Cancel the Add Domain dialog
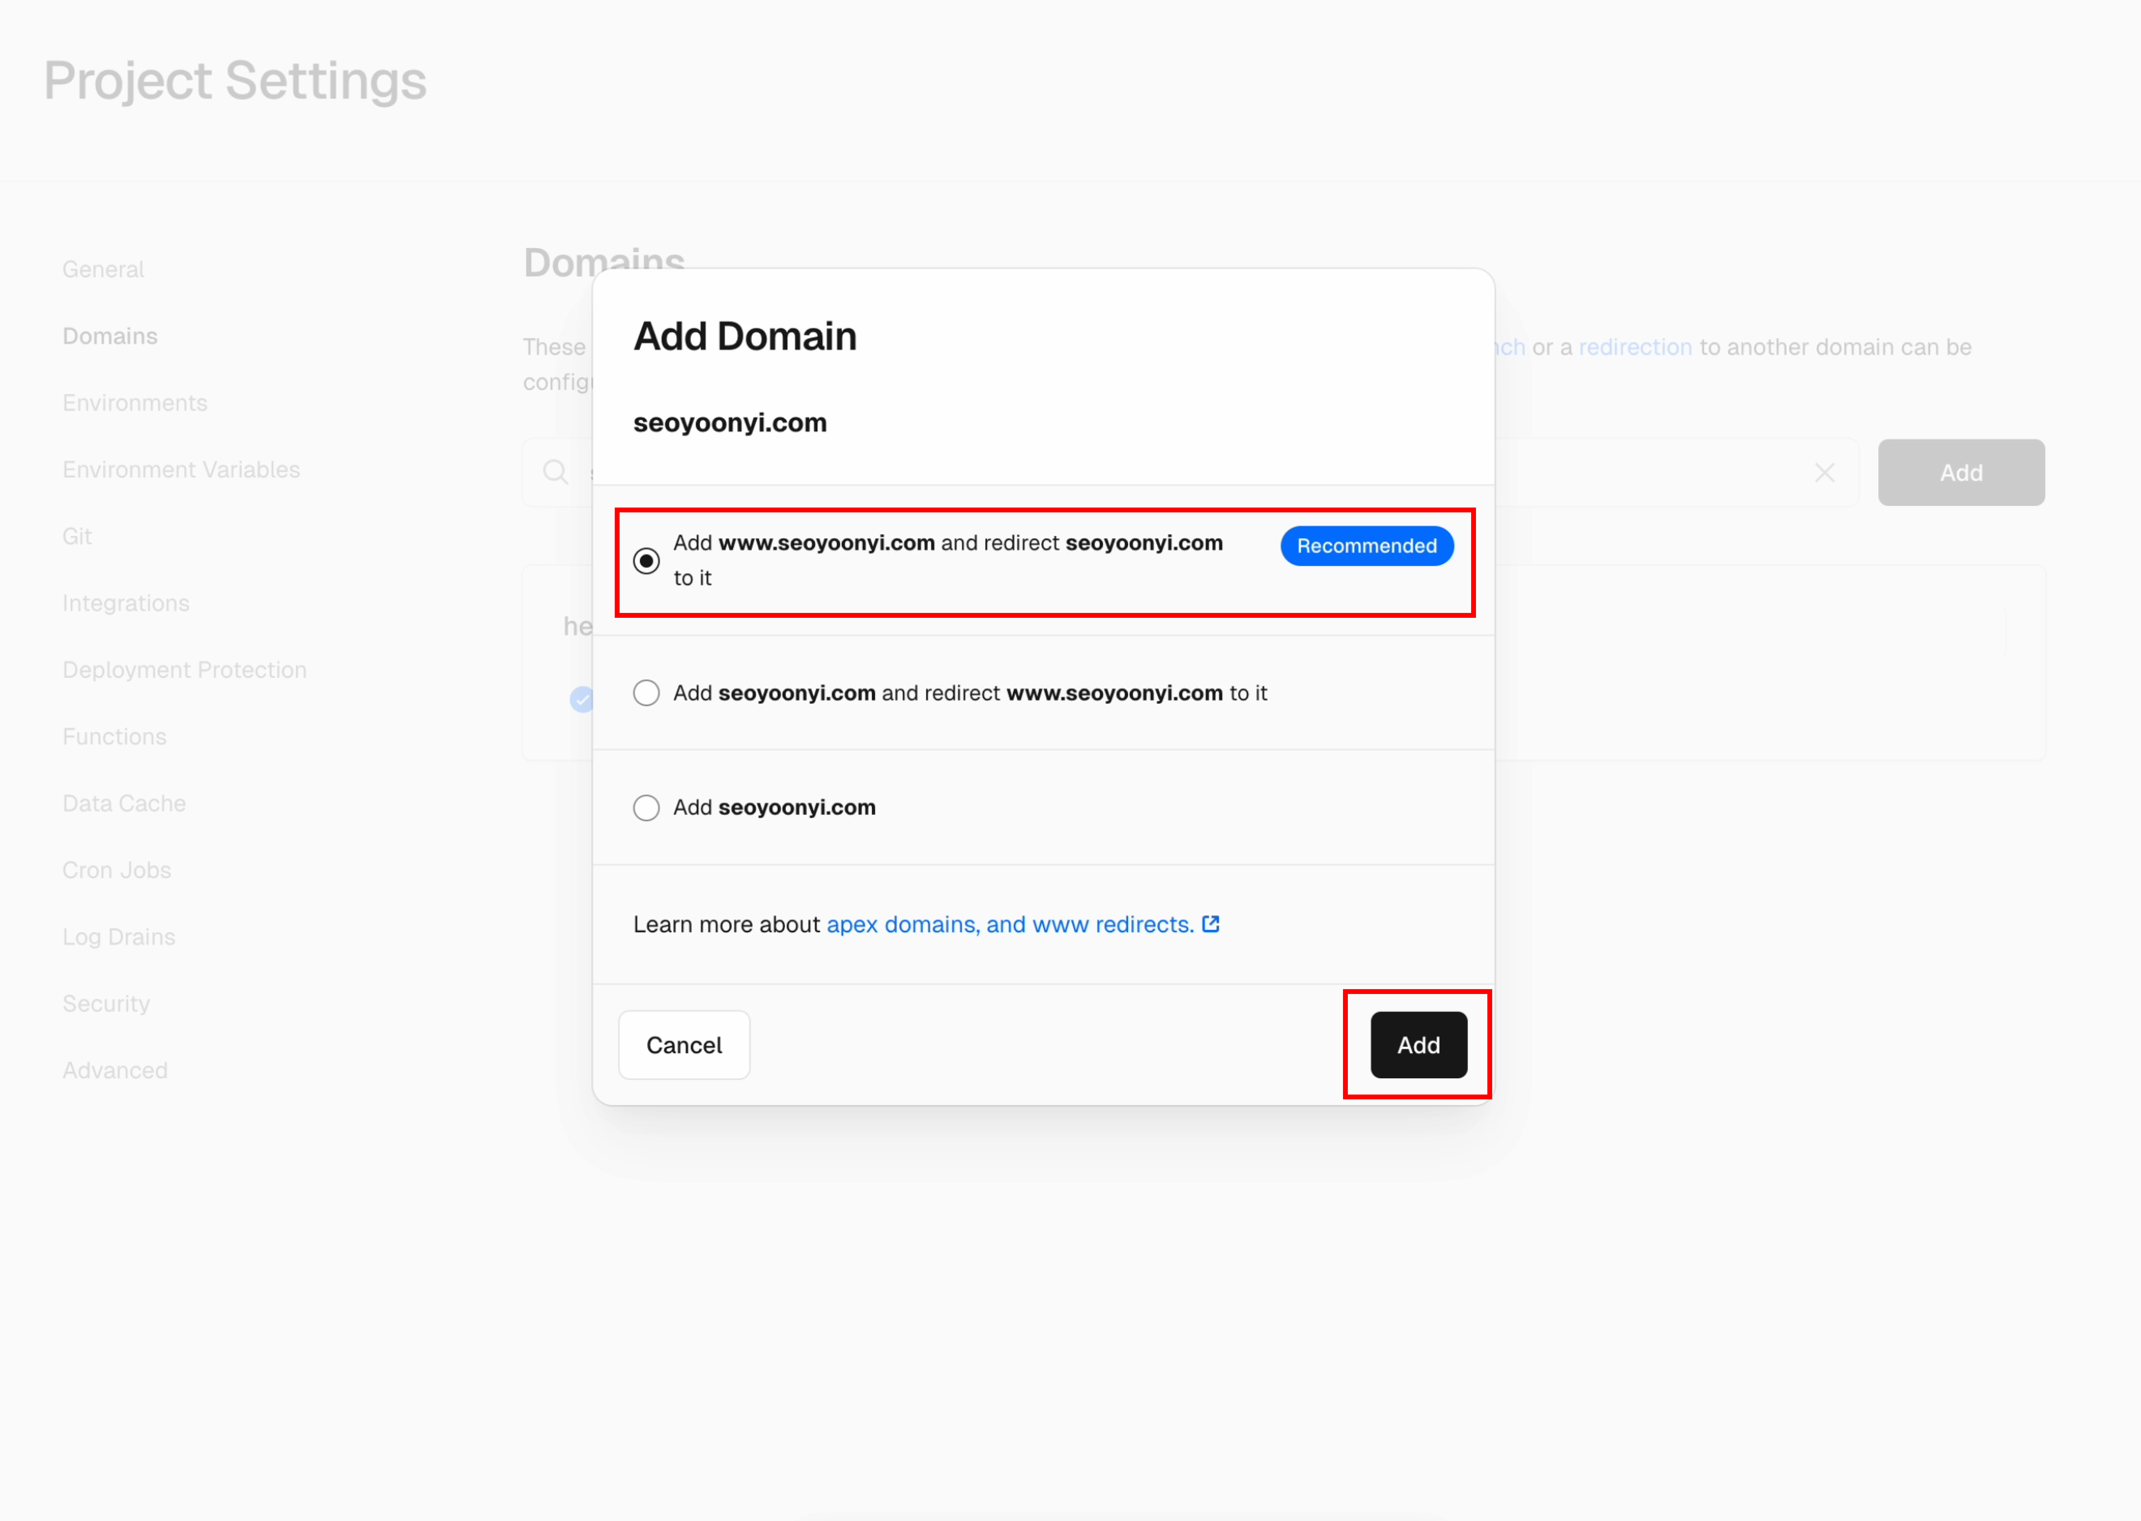 coord(684,1044)
